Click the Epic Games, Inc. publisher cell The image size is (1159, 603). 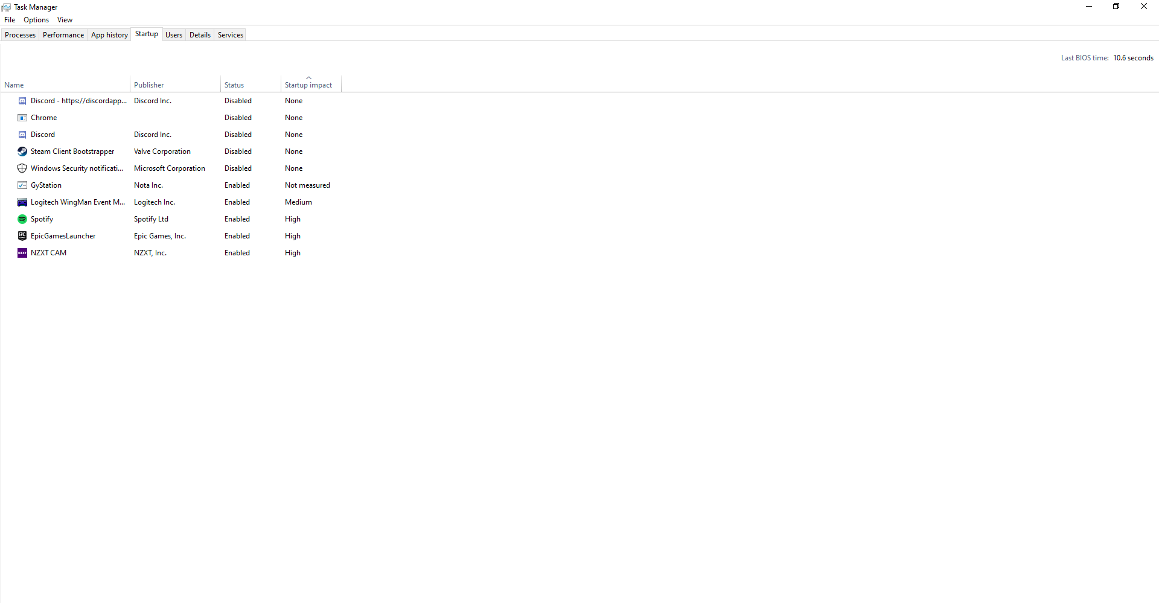click(x=160, y=236)
